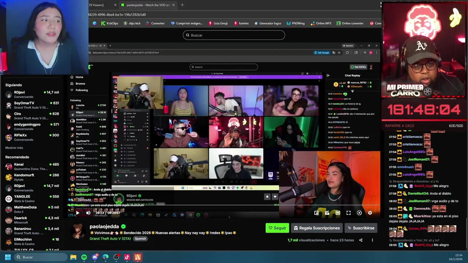This screenshot has height=263, width=468.
Task: Open the PNGWing bookmark
Action: click(x=295, y=23)
